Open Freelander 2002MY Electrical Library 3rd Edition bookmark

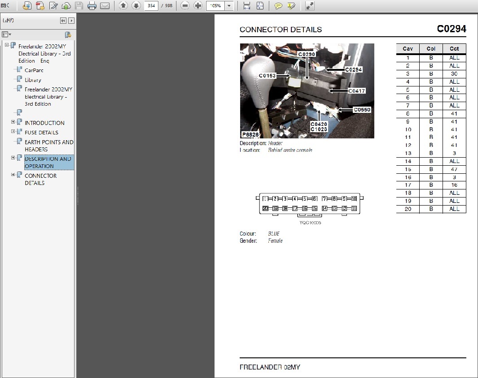tap(48, 96)
